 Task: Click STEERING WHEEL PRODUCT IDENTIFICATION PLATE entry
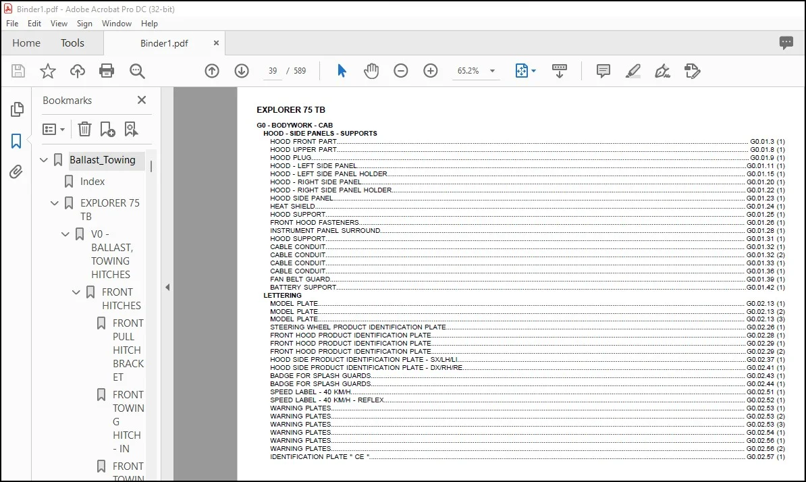[527, 327]
